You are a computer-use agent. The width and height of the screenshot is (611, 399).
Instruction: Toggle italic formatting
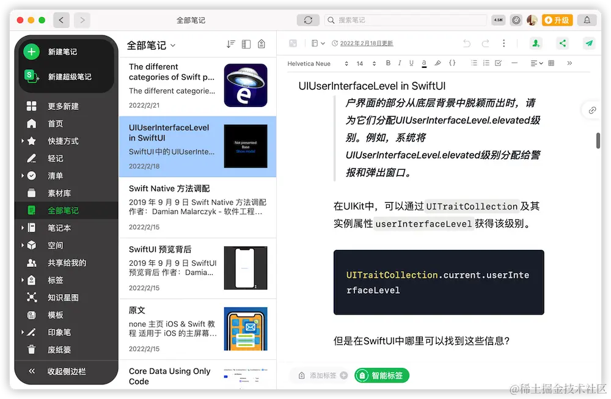click(x=400, y=63)
